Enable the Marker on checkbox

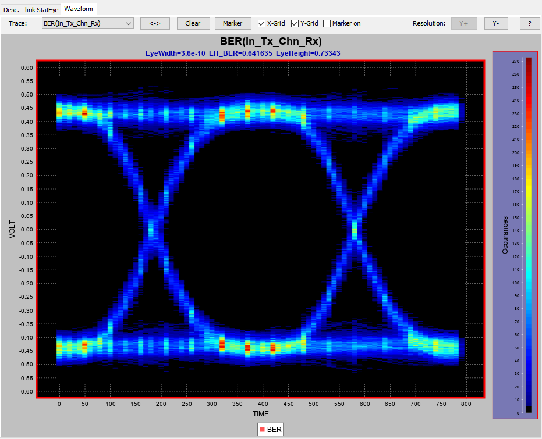tap(327, 24)
